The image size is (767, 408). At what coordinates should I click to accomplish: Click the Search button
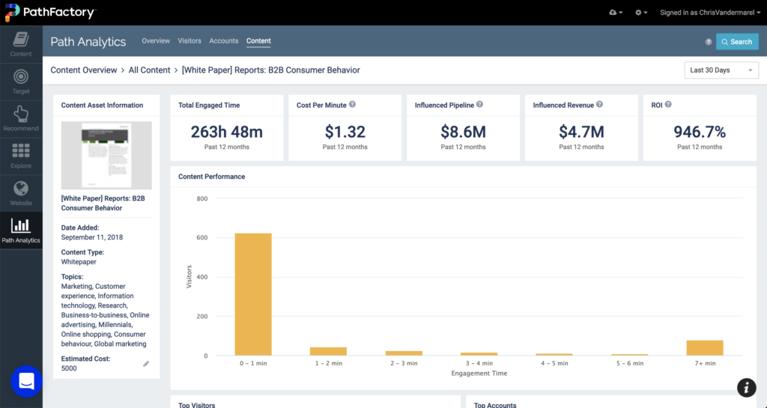[x=737, y=42]
